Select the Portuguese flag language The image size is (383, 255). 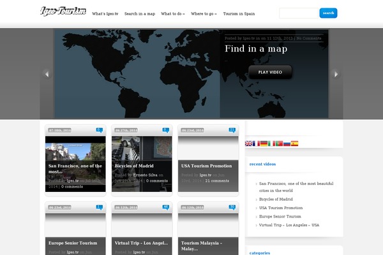[279, 143]
